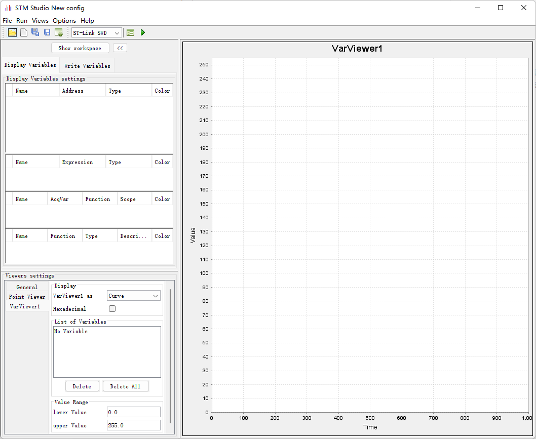
Task: Open the Help menu
Action: pos(87,20)
